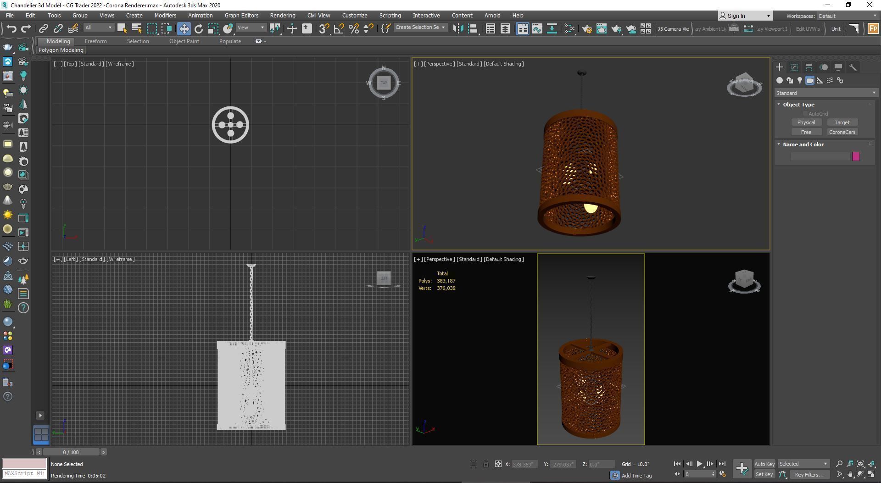Toggle the Scene Explorer icon
Viewport: 881px width, 483px height.
click(491, 28)
